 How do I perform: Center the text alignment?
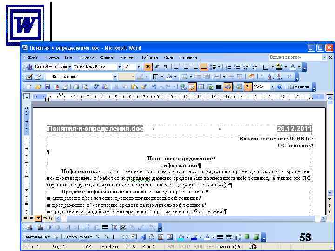186,67
